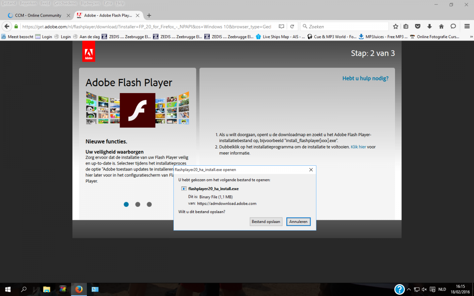Click the Flash Player logo image
This screenshot has height=296, width=474.
click(137, 110)
